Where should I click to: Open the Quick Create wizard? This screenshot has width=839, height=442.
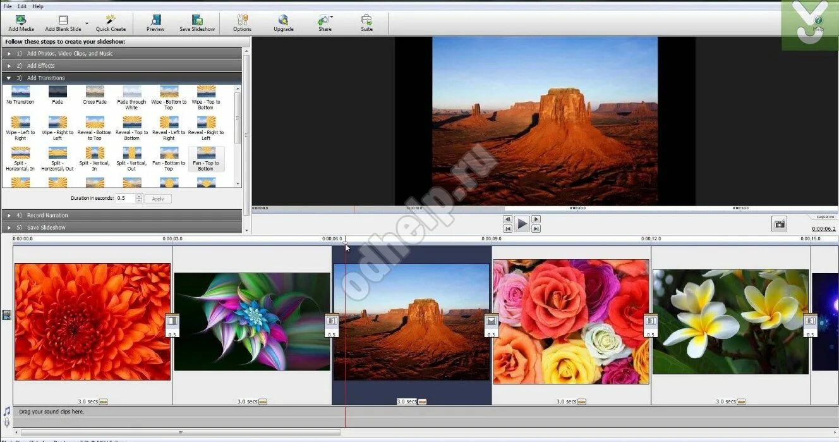(111, 23)
